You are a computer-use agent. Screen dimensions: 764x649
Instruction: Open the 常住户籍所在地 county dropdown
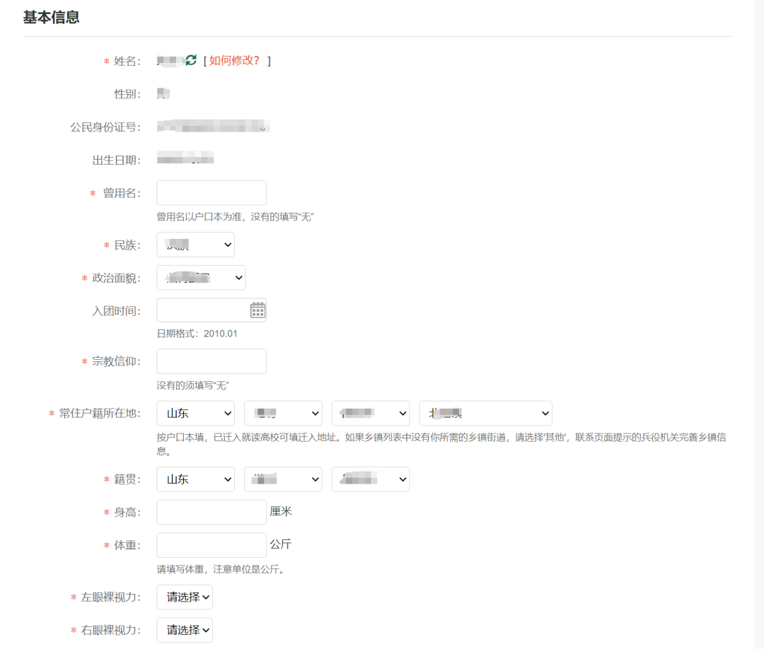[371, 414]
